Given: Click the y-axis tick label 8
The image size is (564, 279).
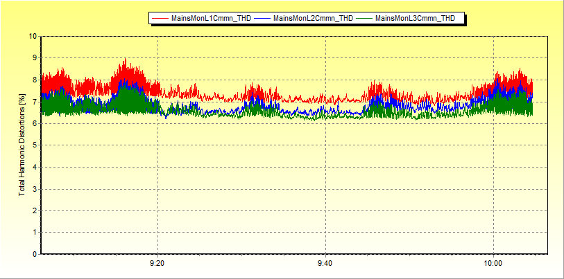Looking at the screenshot, I should pyautogui.click(x=35, y=80).
